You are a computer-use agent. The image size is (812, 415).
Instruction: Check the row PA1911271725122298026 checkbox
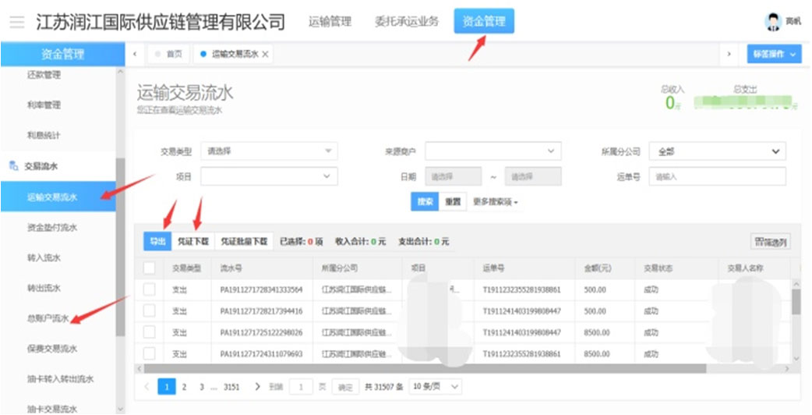click(150, 332)
